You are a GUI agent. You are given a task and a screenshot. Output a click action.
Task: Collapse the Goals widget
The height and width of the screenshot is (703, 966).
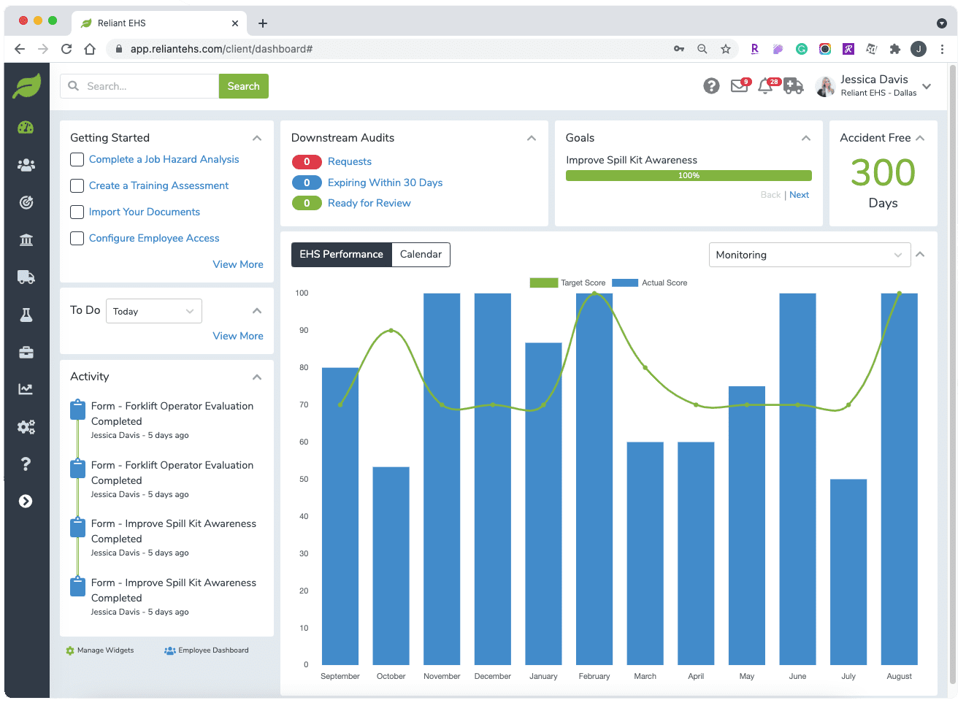point(806,138)
